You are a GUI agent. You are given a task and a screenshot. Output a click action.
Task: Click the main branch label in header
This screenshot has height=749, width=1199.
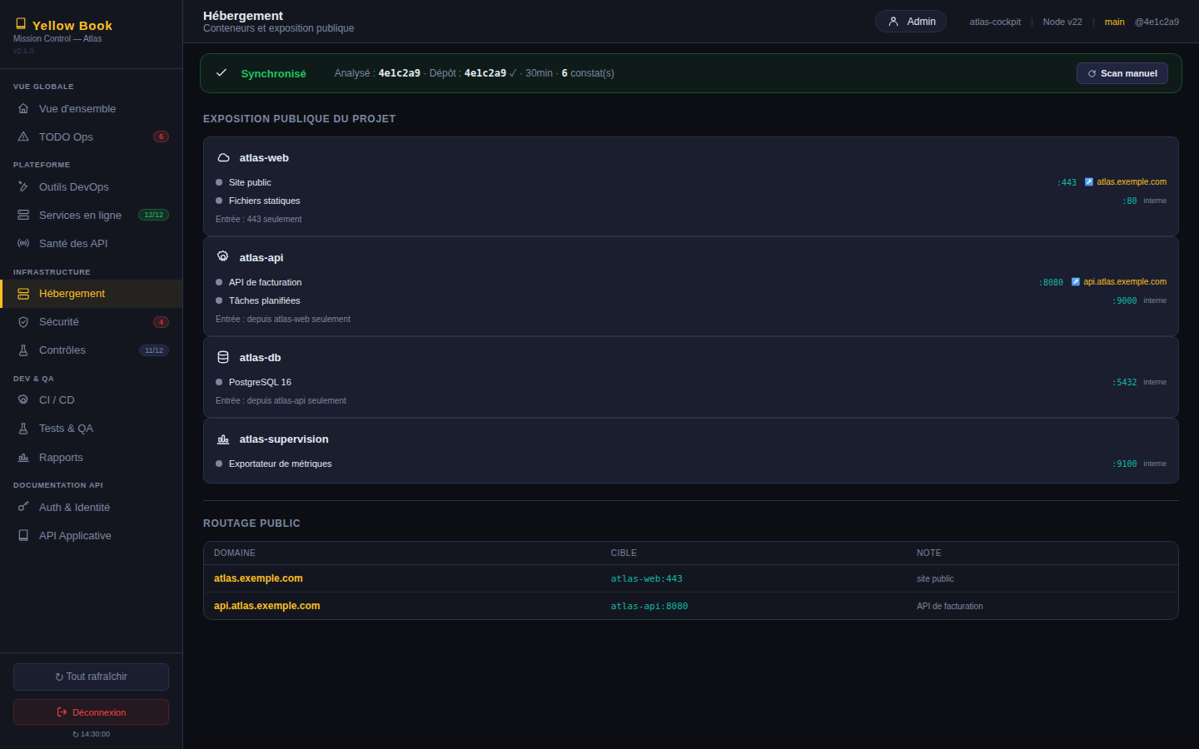[1114, 22]
